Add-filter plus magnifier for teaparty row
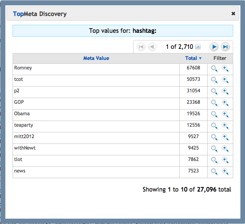Screen dimensions: 245x224 tap(226, 126)
